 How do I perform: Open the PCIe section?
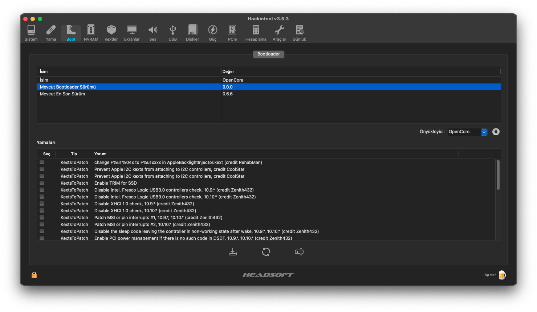point(232,33)
